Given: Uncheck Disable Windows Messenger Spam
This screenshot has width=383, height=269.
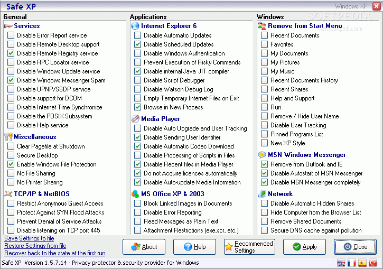Looking at the screenshot, I should point(11,80).
